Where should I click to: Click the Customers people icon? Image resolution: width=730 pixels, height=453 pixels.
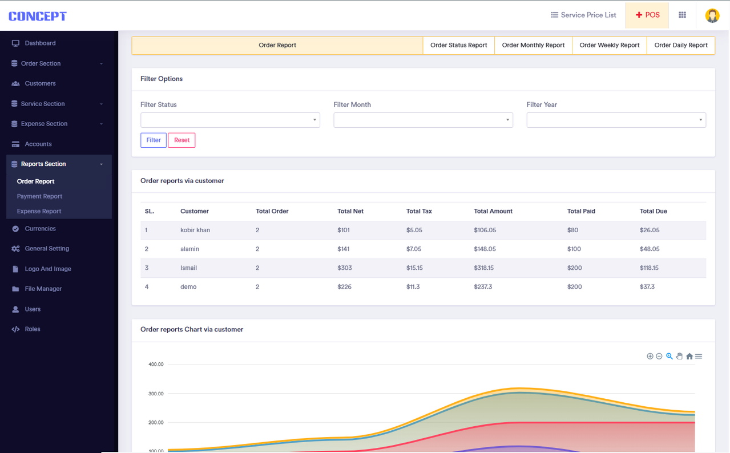(15, 83)
